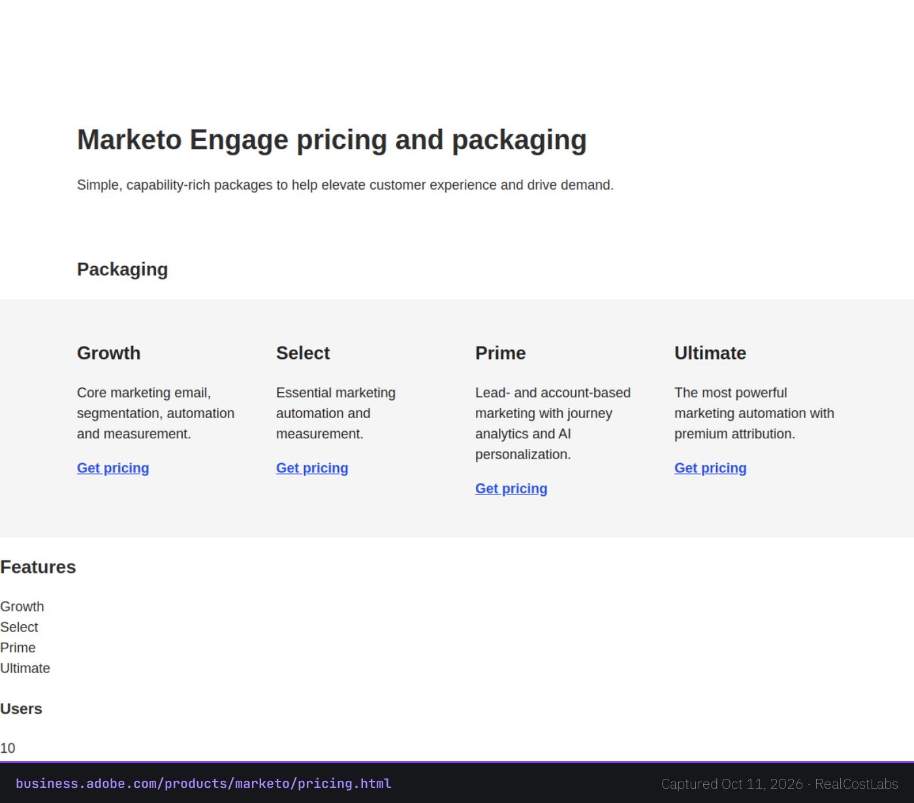Click the Growth package card title

[x=109, y=353]
